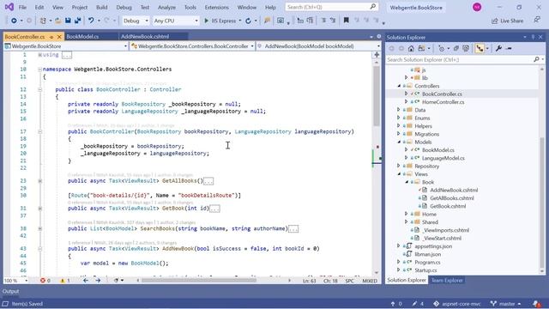Close the BookController.cs tab
Image resolution: width=549 pixels, height=309 pixels.
click(x=59, y=37)
